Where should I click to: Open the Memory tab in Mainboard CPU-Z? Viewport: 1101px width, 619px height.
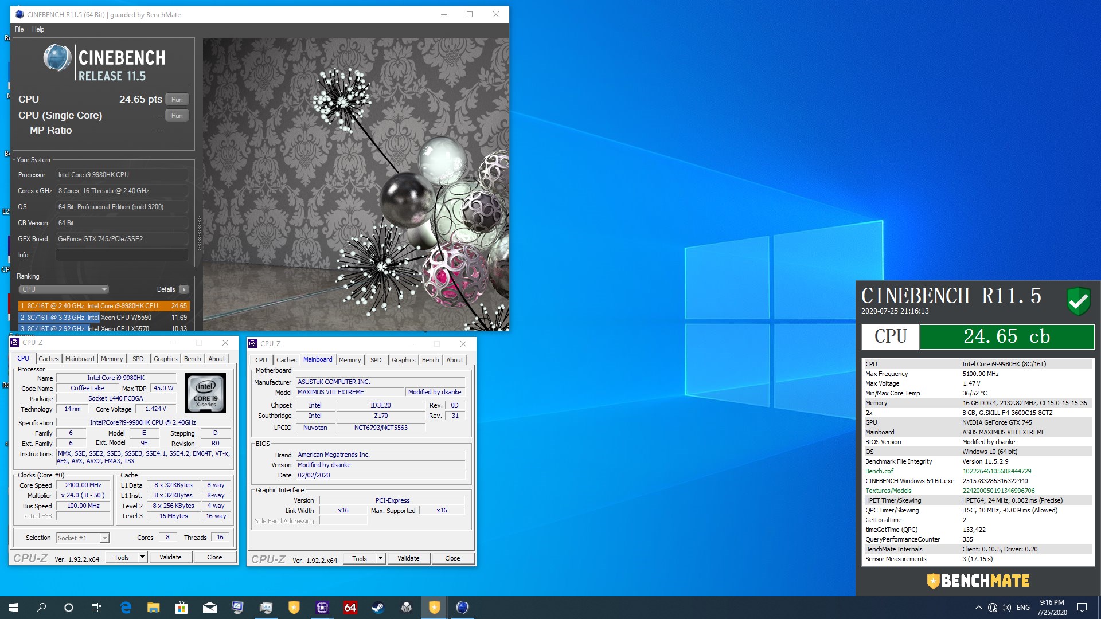(x=350, y=360)
